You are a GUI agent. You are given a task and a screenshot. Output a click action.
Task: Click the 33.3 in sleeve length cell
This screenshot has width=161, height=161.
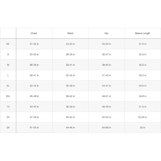point(142,75)
